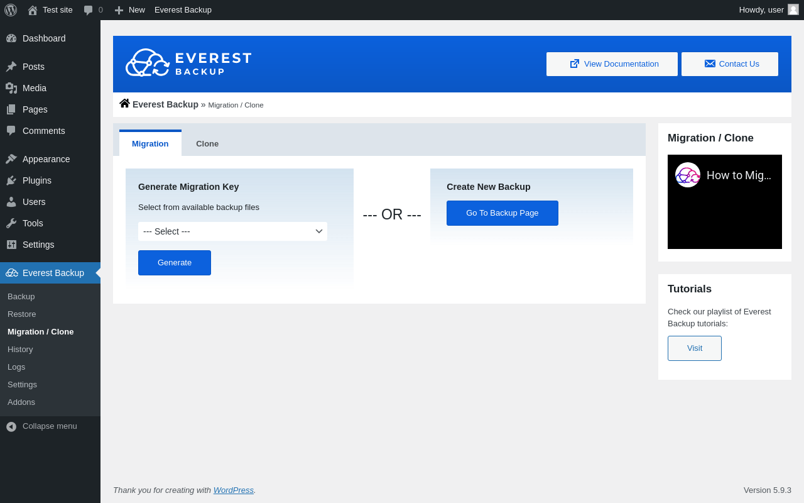
Task: Click the Generate button
Action: (175, 263)
